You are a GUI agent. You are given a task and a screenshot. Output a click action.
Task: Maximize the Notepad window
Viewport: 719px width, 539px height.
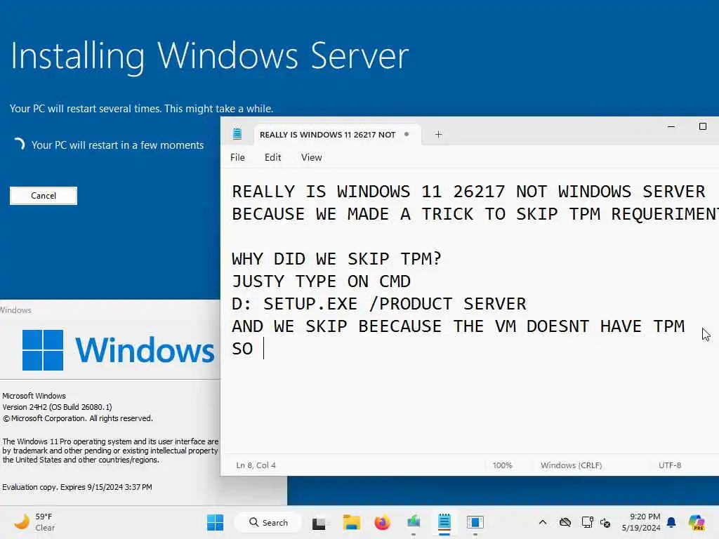[702, 126]
